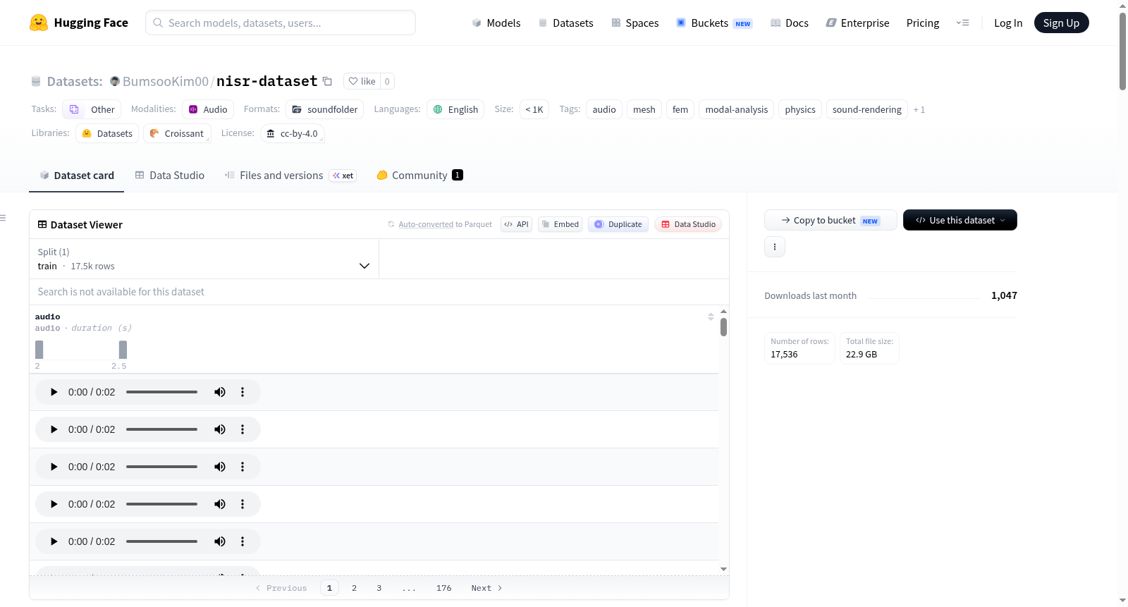Image resolution: width=1128 pixels, height=607 pixels.
Task: Mute the fifth audio player
Action: coord(220,541)
